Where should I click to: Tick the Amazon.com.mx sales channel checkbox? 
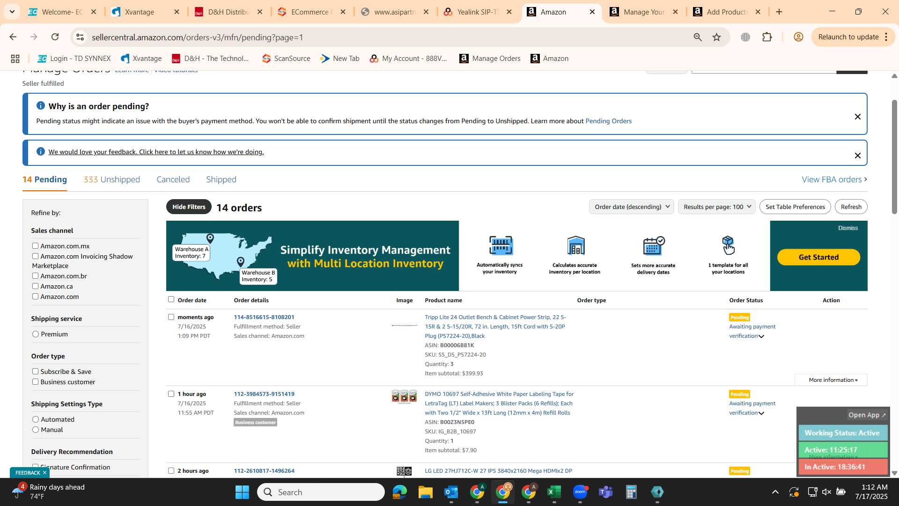[x=35, y=246]
